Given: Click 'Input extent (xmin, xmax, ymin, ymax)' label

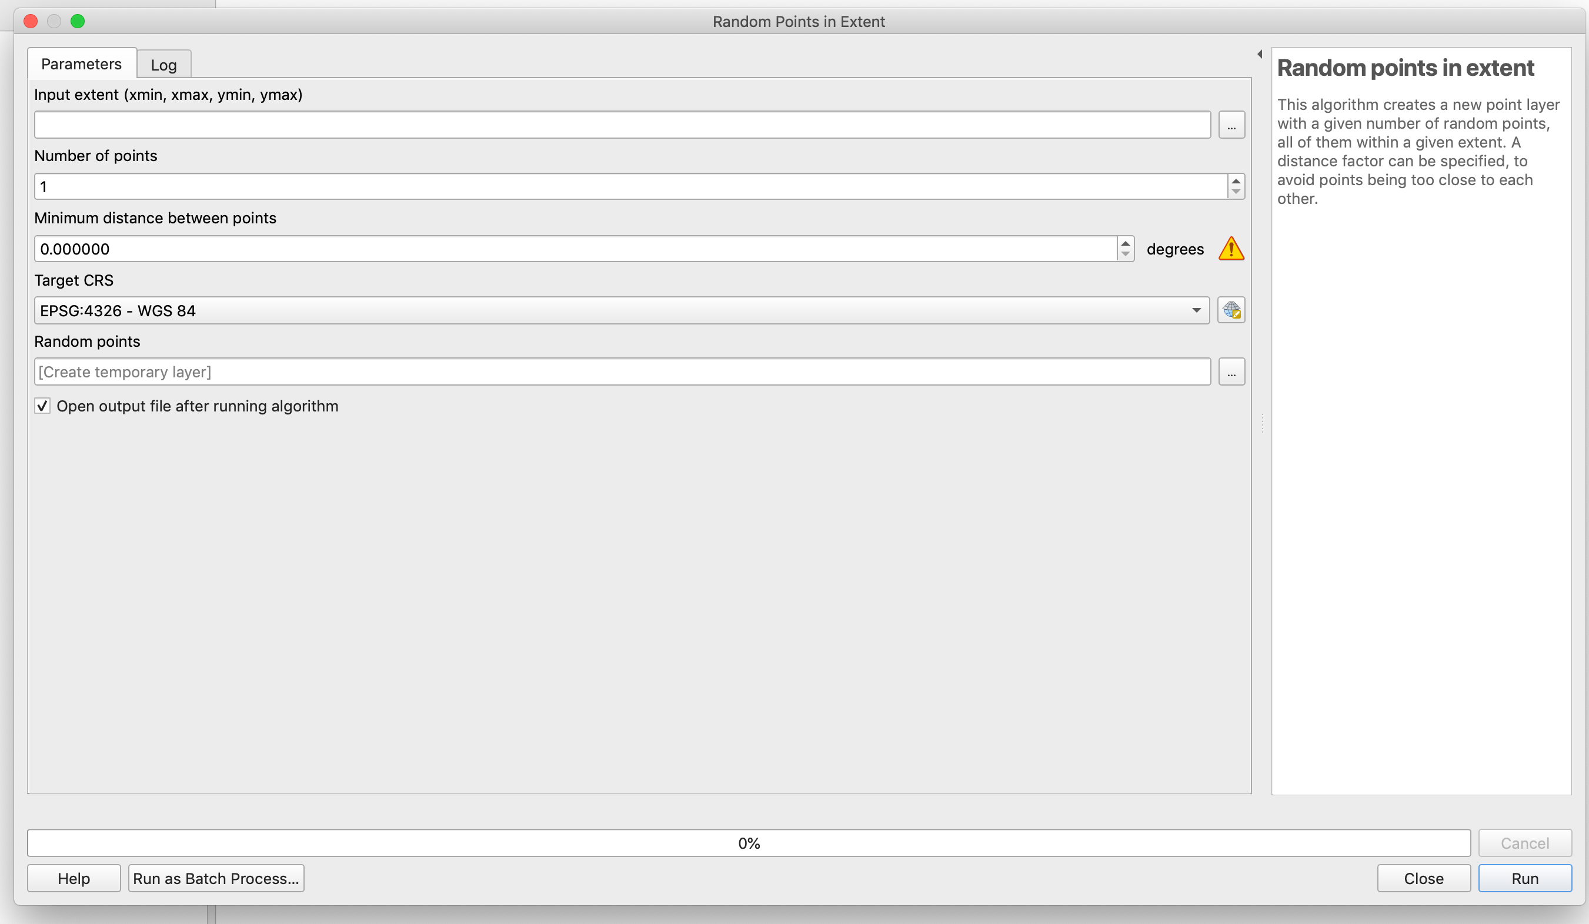Looking at the screenshot, I should pos(168,95).
